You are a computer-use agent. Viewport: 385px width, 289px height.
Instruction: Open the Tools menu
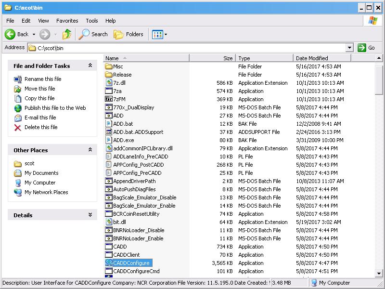click(x=92, y=21)
